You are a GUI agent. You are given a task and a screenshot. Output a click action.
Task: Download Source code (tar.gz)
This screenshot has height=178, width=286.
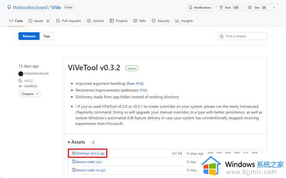pos(90,170)
